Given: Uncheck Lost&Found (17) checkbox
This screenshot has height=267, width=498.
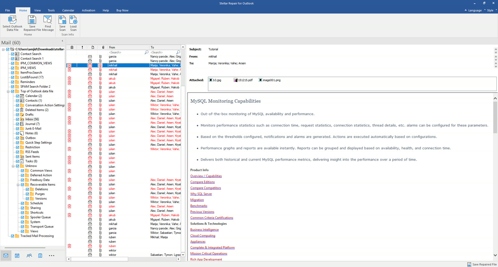Looking at the screenshot, I should [13, 77].
